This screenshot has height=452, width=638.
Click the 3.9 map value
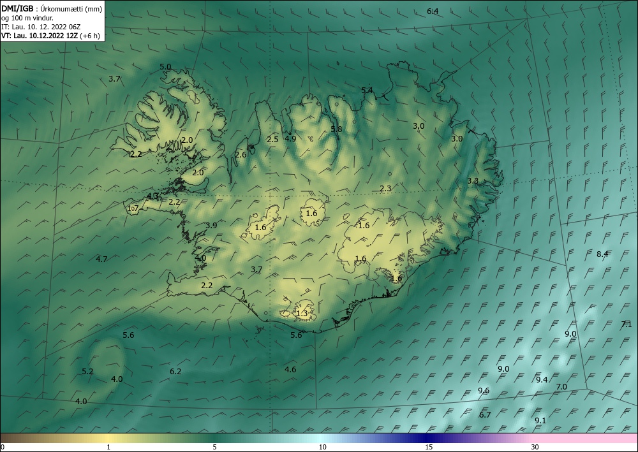pos(211,225)
